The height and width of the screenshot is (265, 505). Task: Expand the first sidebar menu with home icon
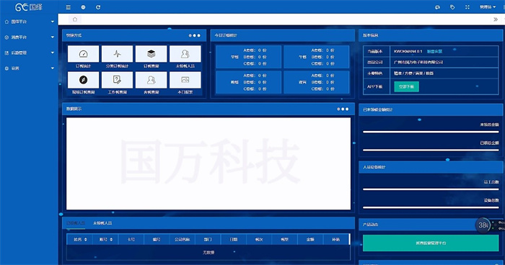pos(29,22)
